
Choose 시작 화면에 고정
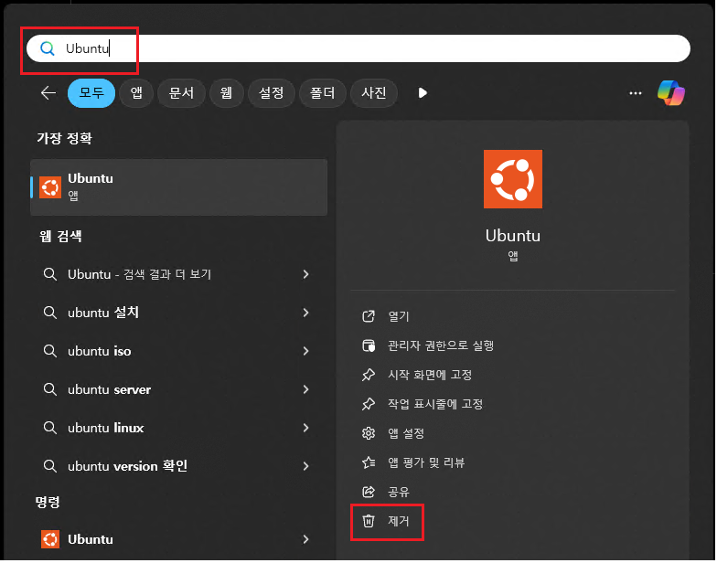(x=430, y=375)
